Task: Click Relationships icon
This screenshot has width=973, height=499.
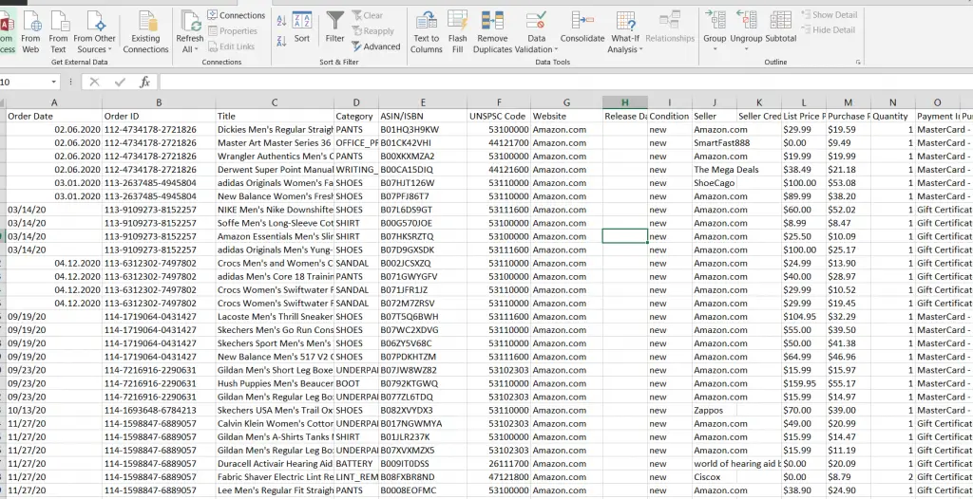Action: click(670, 28)
